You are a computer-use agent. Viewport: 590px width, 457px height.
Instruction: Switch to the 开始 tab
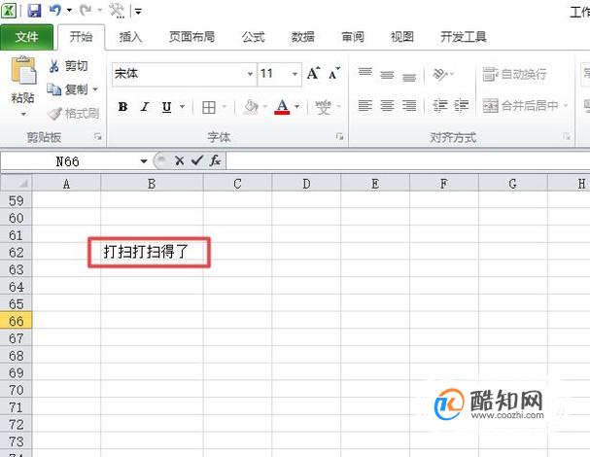(81, 37)
